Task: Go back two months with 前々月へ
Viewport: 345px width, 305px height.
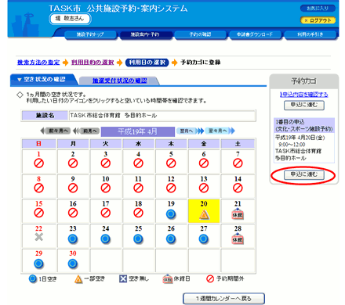Action: pyautogui.click(x=55, y=131)
